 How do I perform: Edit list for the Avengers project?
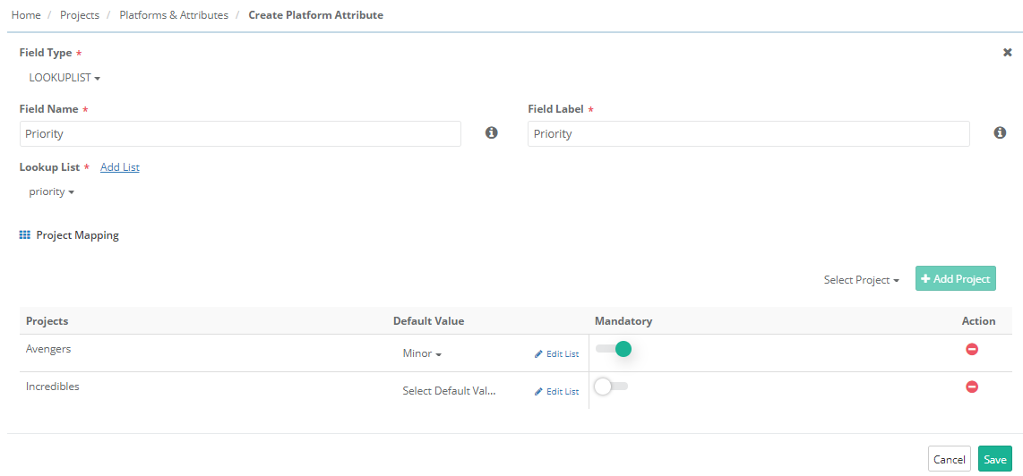pyautogui.click(x=556, y=354)
